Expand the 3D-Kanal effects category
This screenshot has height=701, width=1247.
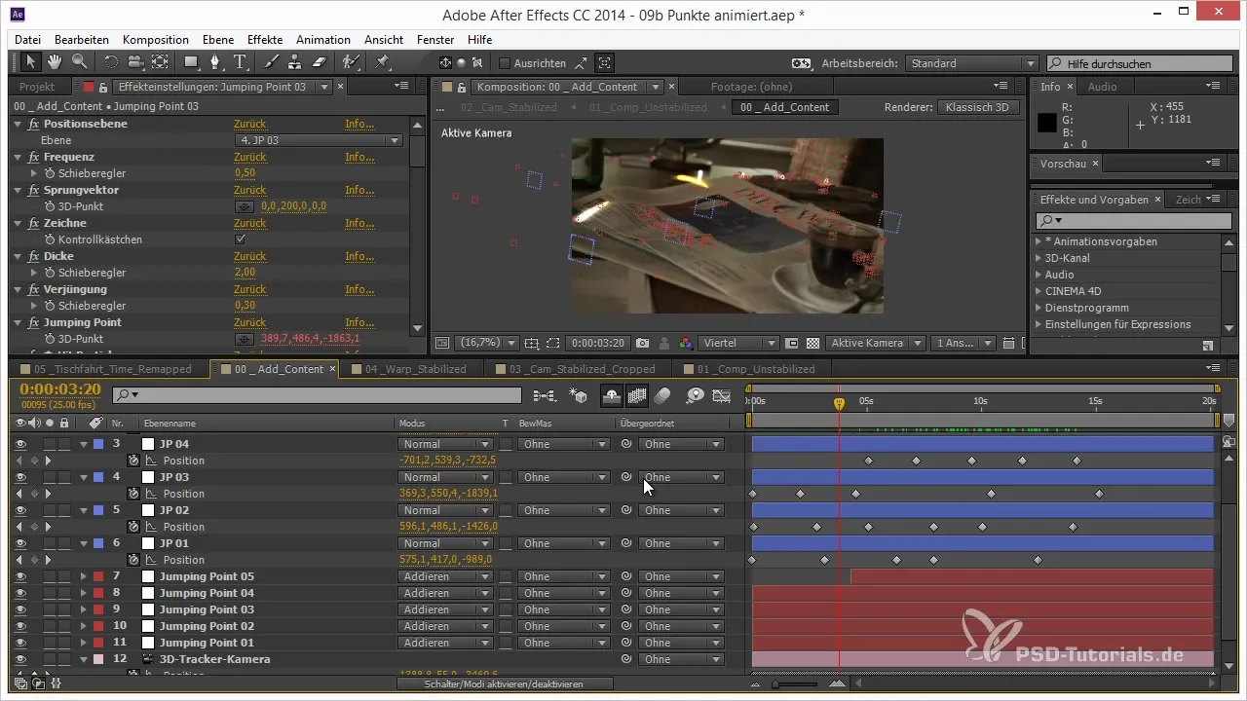pos(1039,258)
